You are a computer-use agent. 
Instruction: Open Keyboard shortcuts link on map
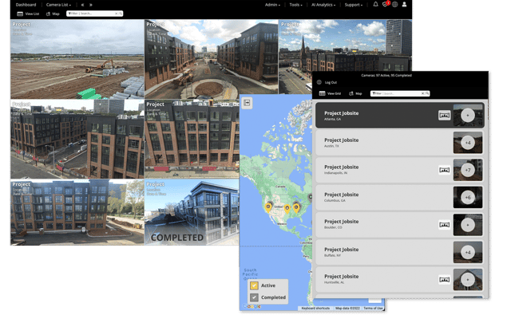click(x=315, y=308)
